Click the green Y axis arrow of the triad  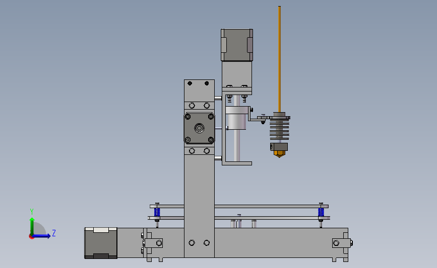point(32,226)
